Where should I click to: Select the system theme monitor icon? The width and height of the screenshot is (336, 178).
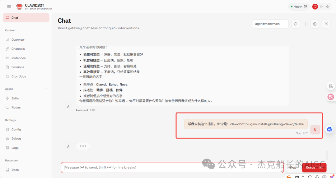315,7
